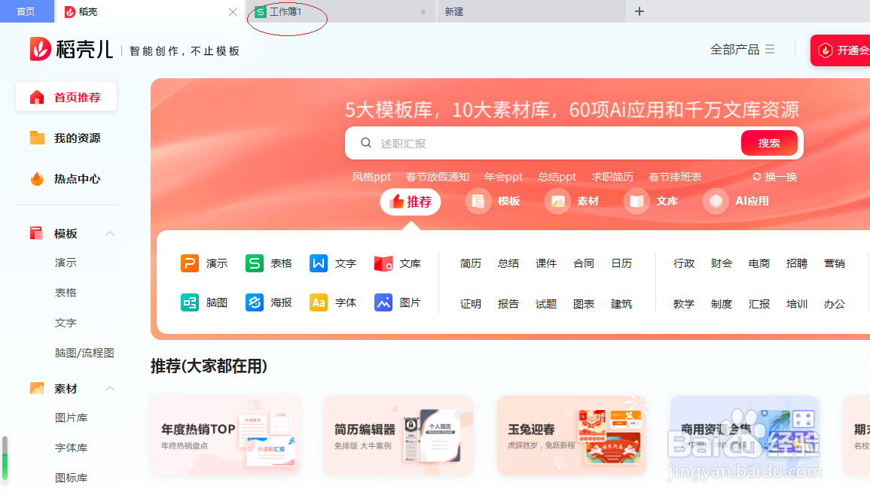Click the 海报 poster icon
Image resolution: width=870 pixels, height=501 pixels.
click(254, 302)
